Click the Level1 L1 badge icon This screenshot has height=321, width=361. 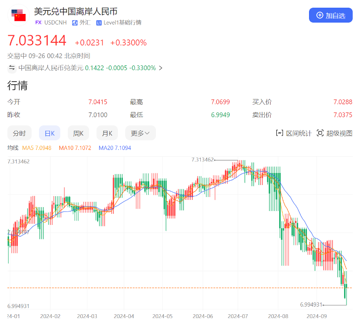[99, 23]
